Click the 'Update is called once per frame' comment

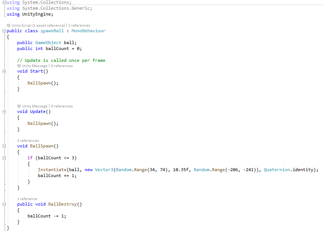pos(61,60)
